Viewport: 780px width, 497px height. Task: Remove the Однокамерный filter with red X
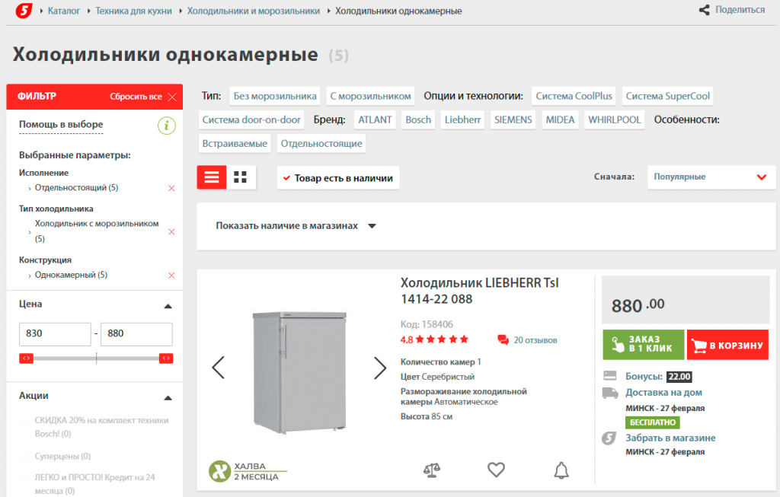point(171,276)
